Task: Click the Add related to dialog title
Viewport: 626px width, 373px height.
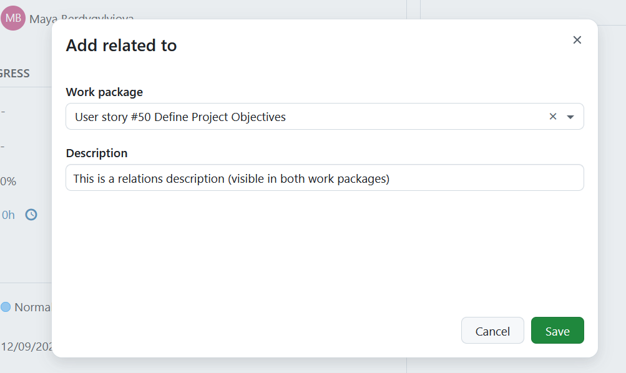Action: [x=121, y=46]
